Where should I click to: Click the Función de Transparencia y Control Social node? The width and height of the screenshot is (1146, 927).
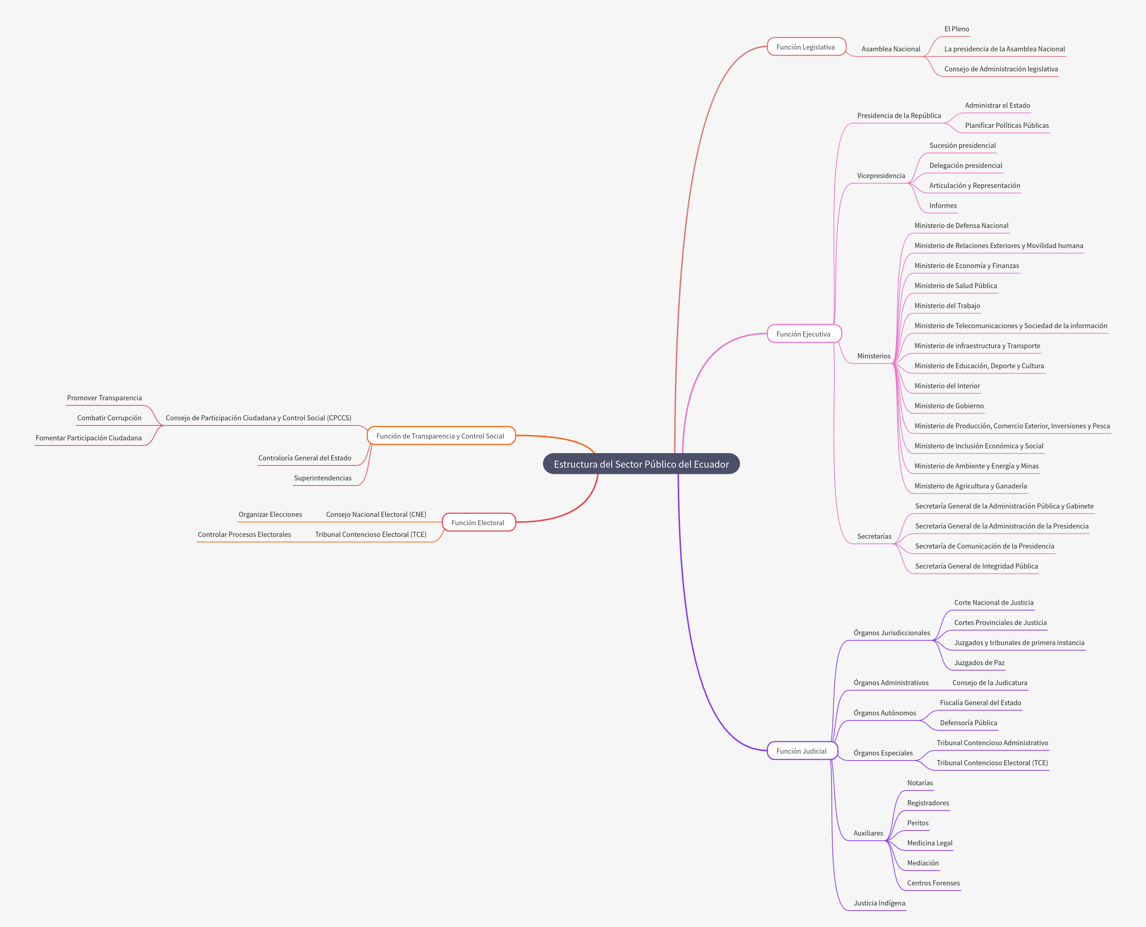point(441,436)
